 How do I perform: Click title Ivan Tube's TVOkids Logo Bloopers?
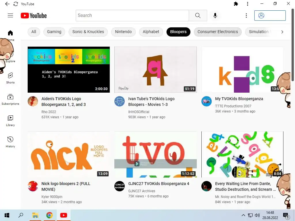[x=151, y=102]
